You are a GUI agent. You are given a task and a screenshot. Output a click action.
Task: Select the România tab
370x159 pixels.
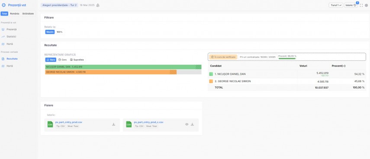pos(15,14)
